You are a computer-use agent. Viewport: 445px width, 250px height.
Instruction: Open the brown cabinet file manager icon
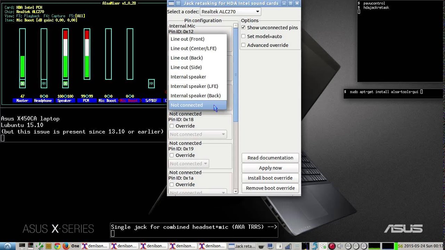pos(48,246)
